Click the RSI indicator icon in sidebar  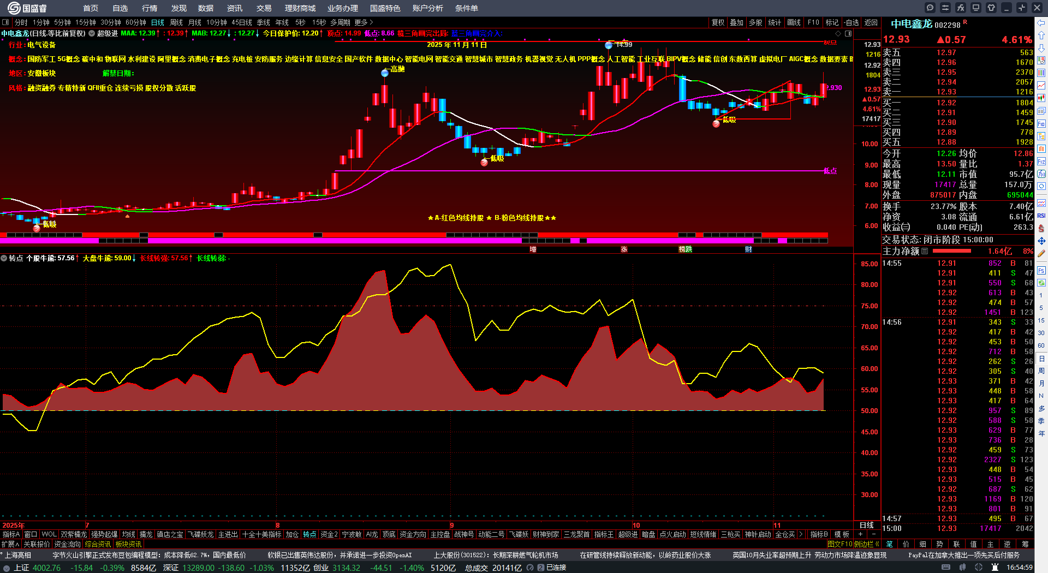coord(1041,216)
